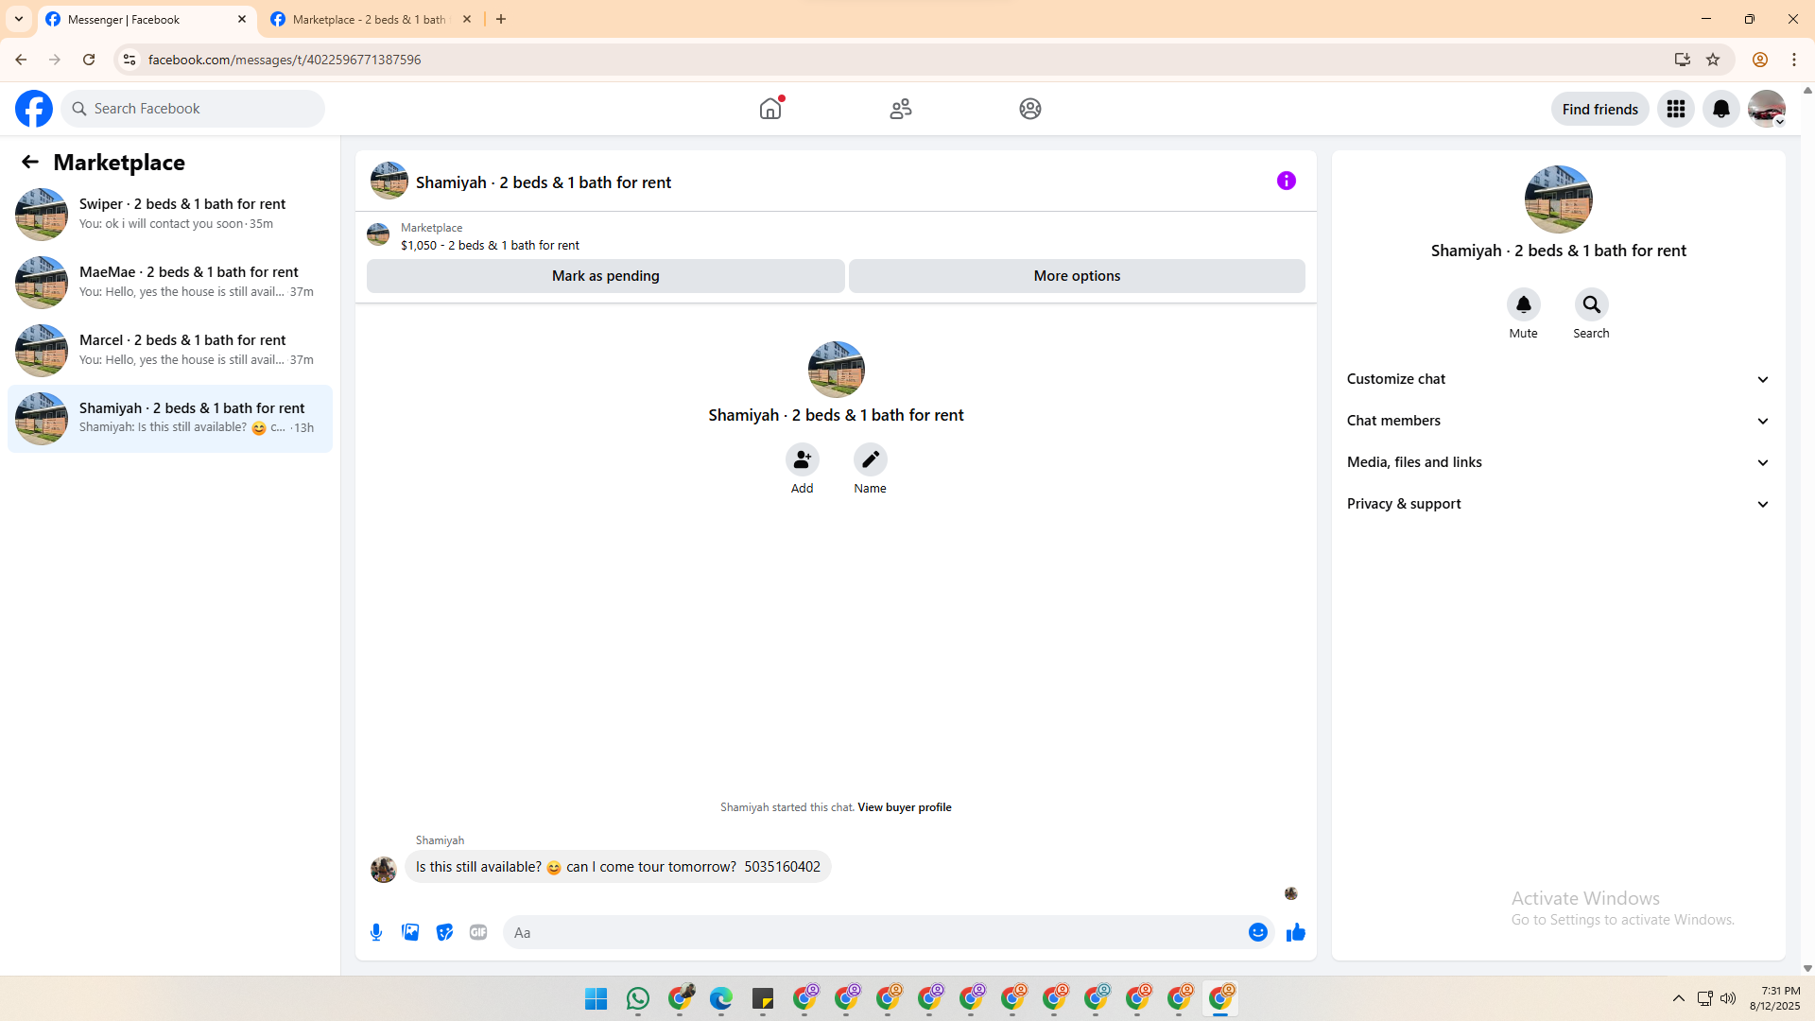Click the Add people icon in chat

802,459
